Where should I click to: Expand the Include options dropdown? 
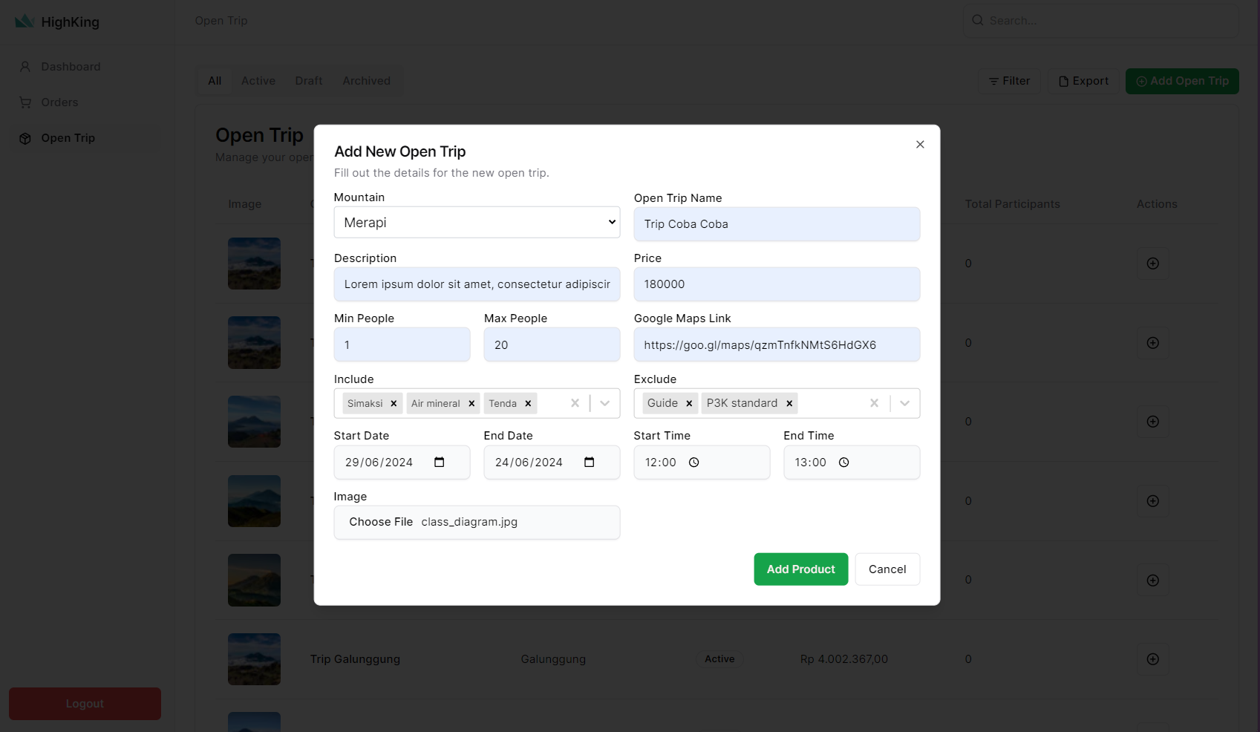(605, 403)
